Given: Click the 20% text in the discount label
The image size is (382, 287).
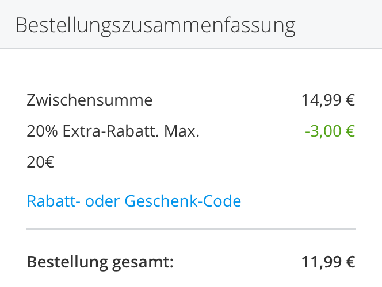Looking at the screenshot, I should tap(40, 132).
